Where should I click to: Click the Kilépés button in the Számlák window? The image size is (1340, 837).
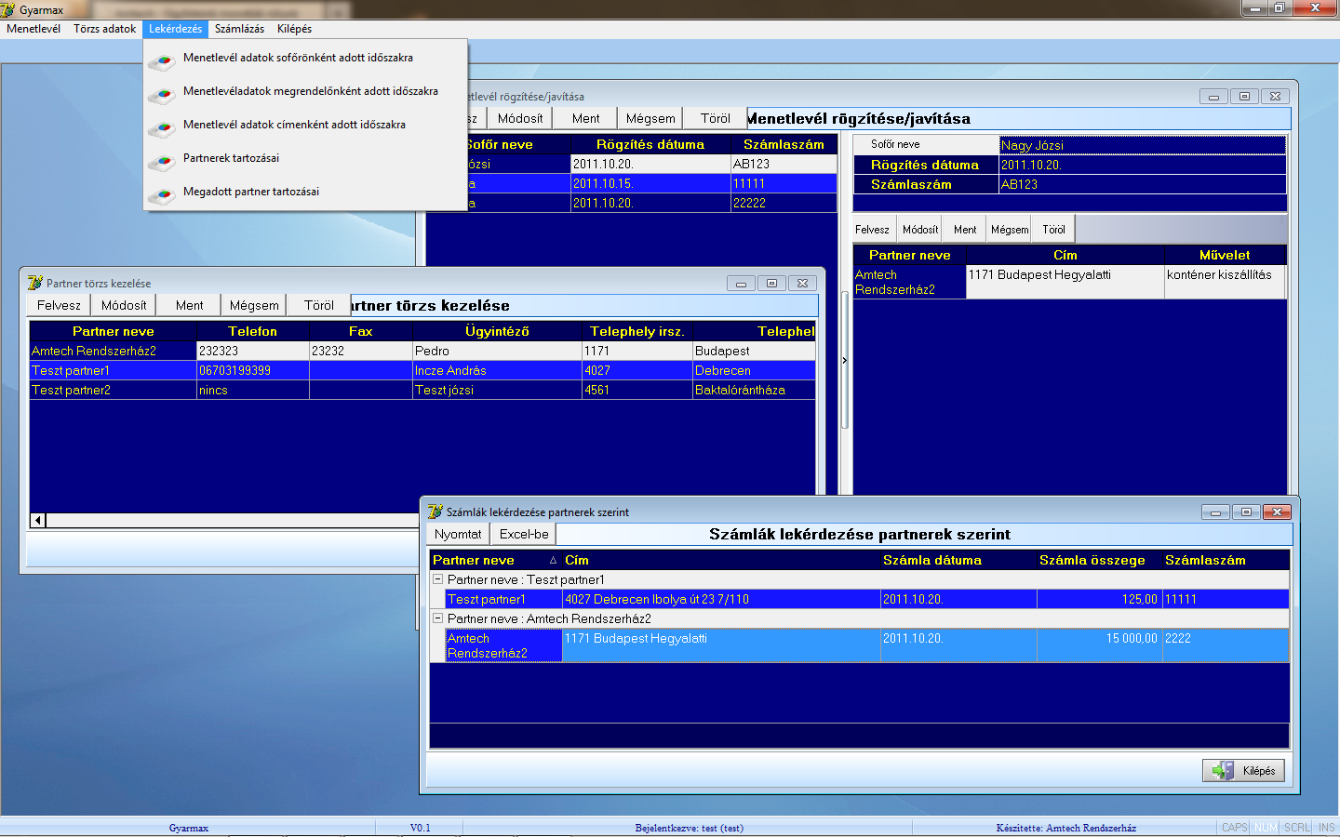point(1243,770)
